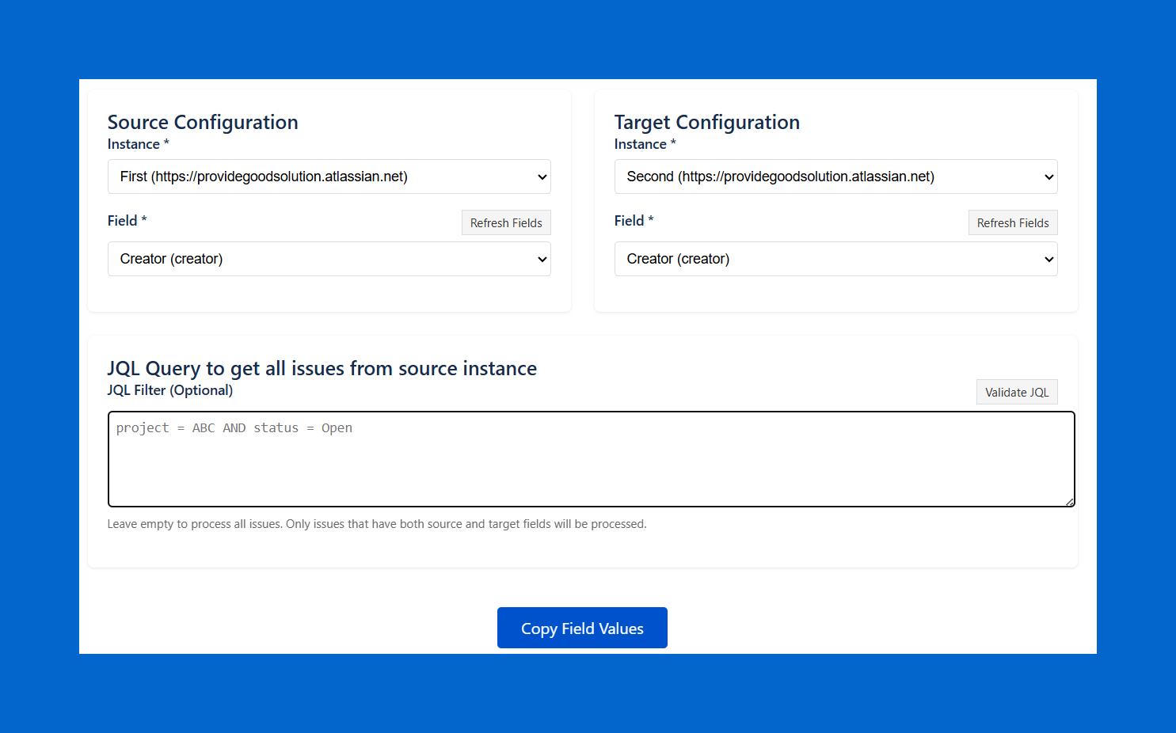1176x733 pixels.
Task: Start copying with Copy Field Values
Action: coord(582,628)
